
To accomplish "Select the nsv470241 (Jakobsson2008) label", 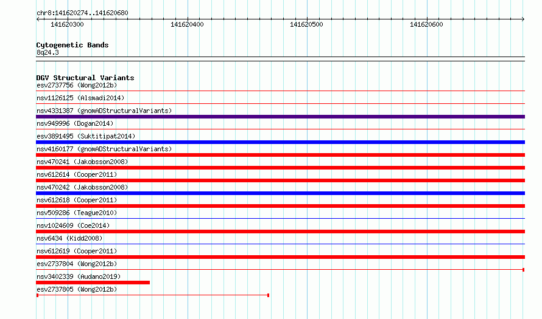I will (x=82, y=162).
